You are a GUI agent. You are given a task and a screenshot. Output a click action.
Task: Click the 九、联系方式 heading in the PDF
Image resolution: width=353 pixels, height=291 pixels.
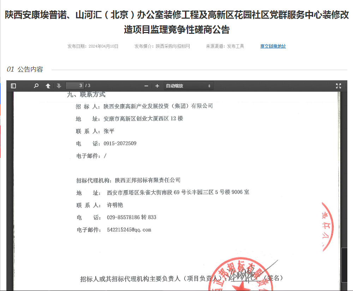[86, 95]
